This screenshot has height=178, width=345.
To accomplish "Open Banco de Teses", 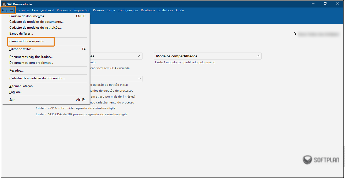I will coord(21,34).
